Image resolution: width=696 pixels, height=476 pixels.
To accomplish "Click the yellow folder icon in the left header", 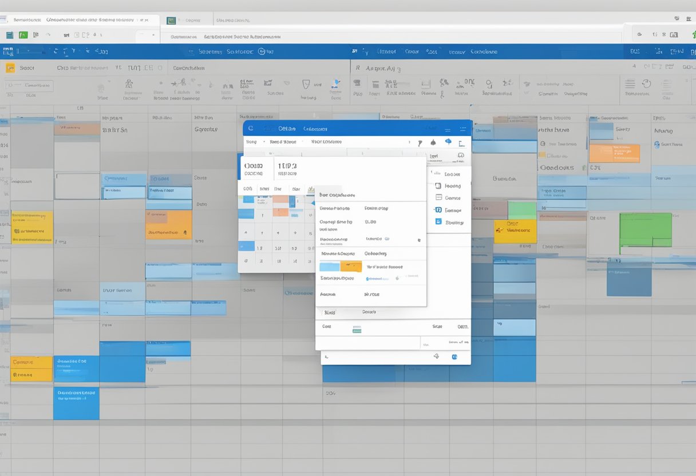I will pyautogui.click(x=10, y=68).
